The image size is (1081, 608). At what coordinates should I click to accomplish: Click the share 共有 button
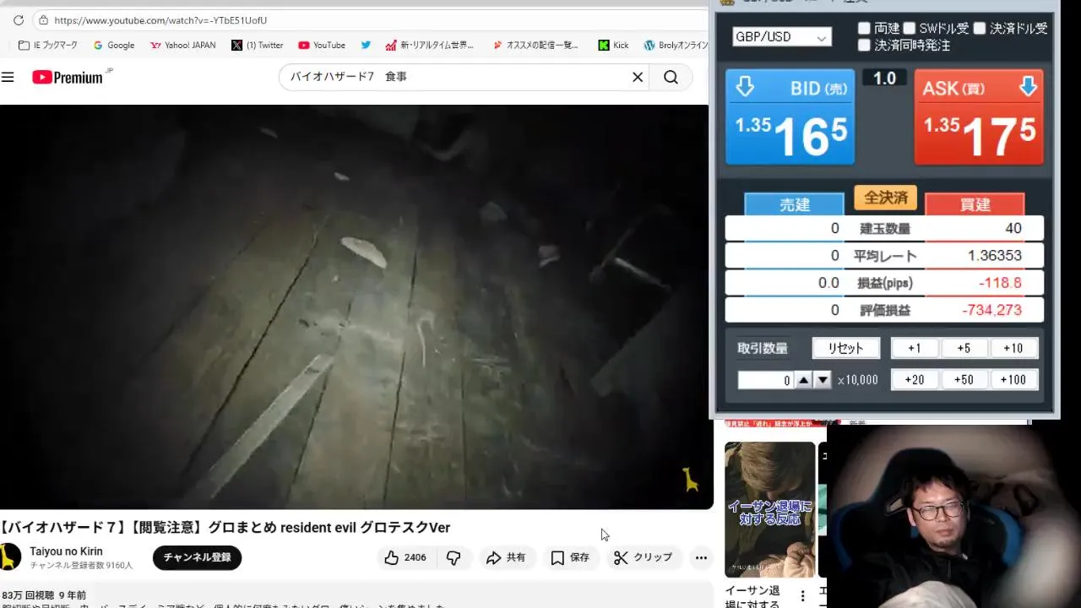pos(506,557)
